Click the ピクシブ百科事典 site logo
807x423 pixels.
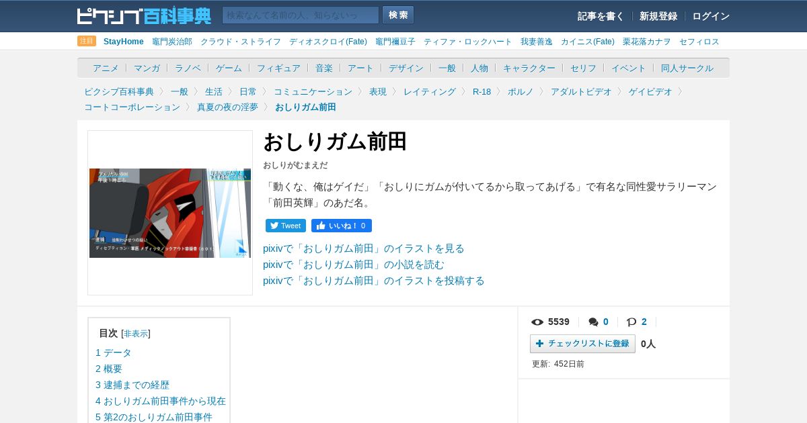[144, 15]
